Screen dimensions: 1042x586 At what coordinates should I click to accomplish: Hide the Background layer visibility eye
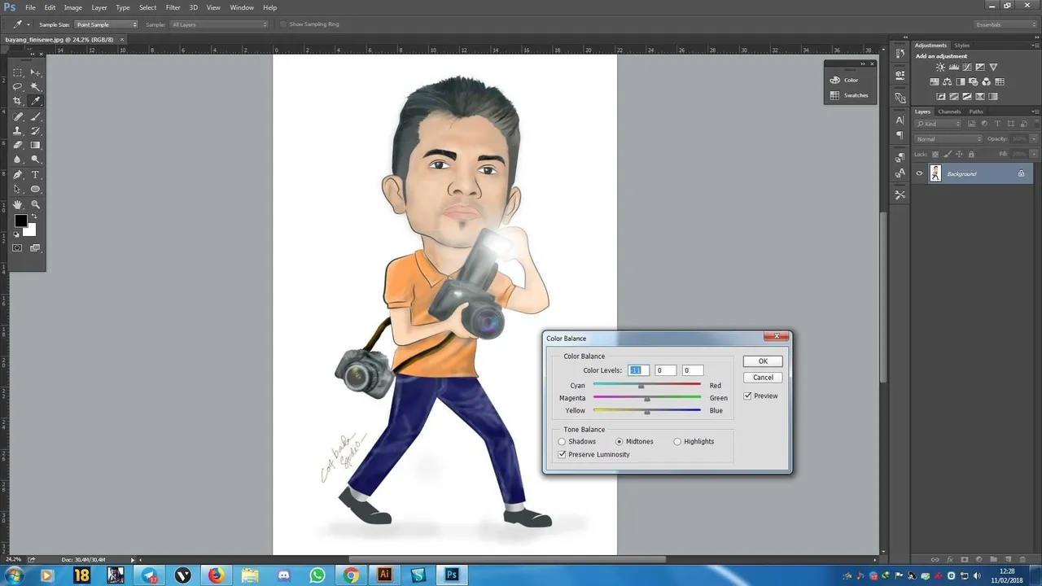[x=920, y=173]
